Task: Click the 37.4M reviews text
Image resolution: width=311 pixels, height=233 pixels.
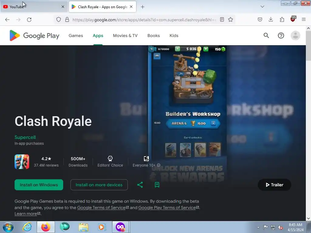Action: (x=46, y=165)
